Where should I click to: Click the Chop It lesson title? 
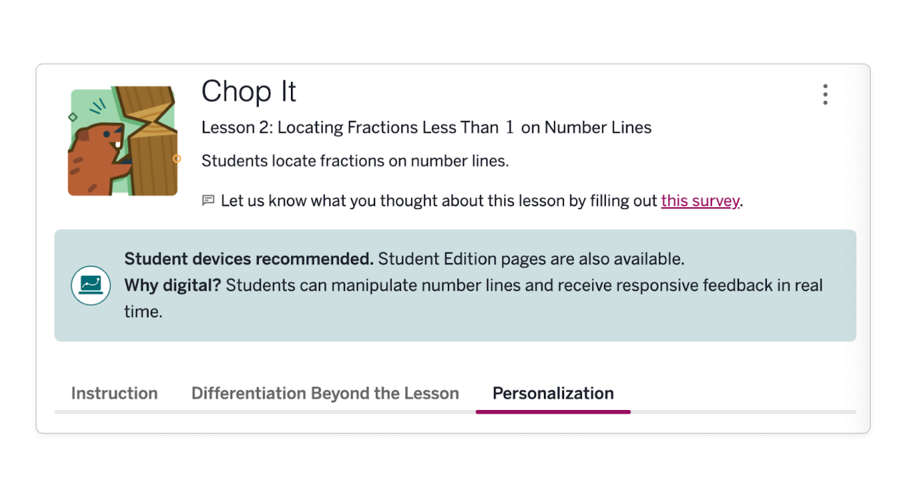coord(248,91)
